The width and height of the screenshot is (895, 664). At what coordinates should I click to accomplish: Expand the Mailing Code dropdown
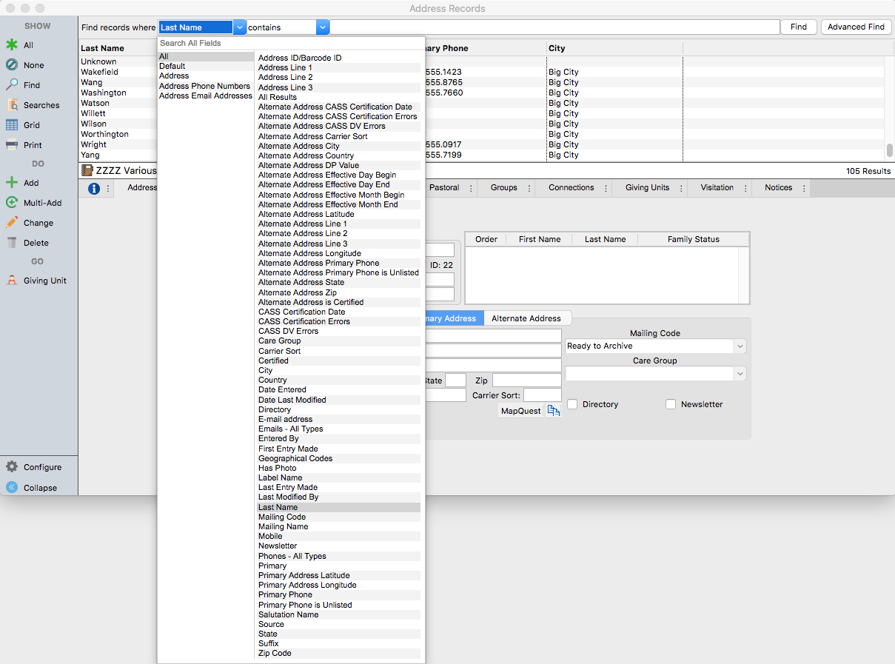click(x=740, y=346)
